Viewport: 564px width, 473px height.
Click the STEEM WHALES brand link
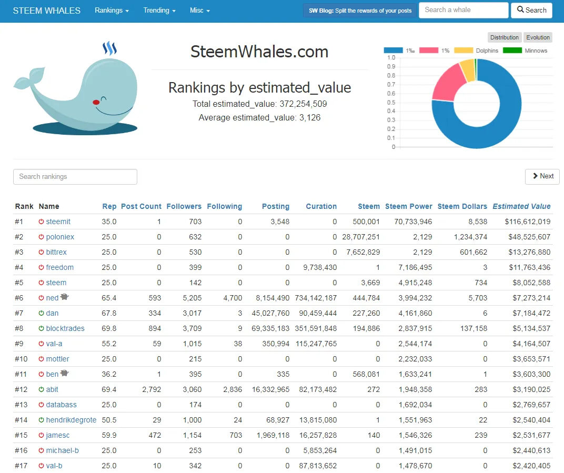click(x=47, y=11)
